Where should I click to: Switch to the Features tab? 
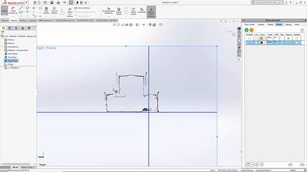tap(5, 21)
